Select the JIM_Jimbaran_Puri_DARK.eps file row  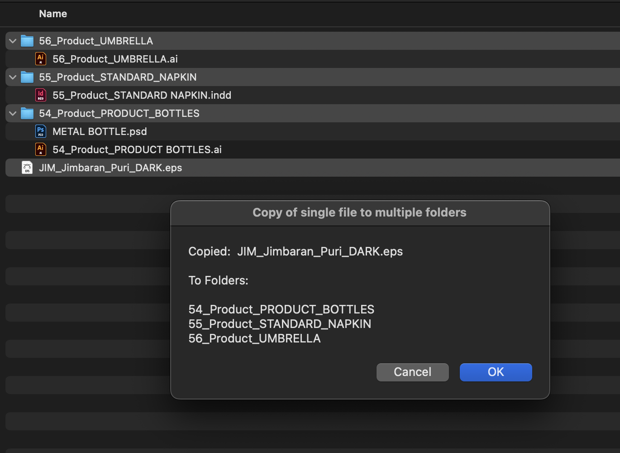[x=110, y=168]
